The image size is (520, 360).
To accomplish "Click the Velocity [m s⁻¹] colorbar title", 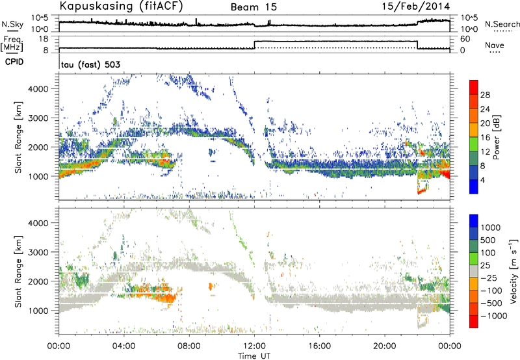I will coord(513,271).
